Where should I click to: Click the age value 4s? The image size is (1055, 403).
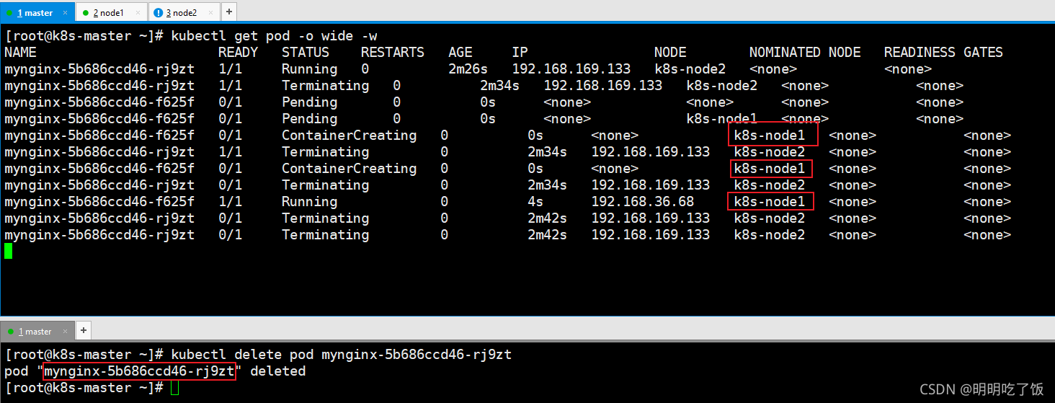[x=535, y=202]
